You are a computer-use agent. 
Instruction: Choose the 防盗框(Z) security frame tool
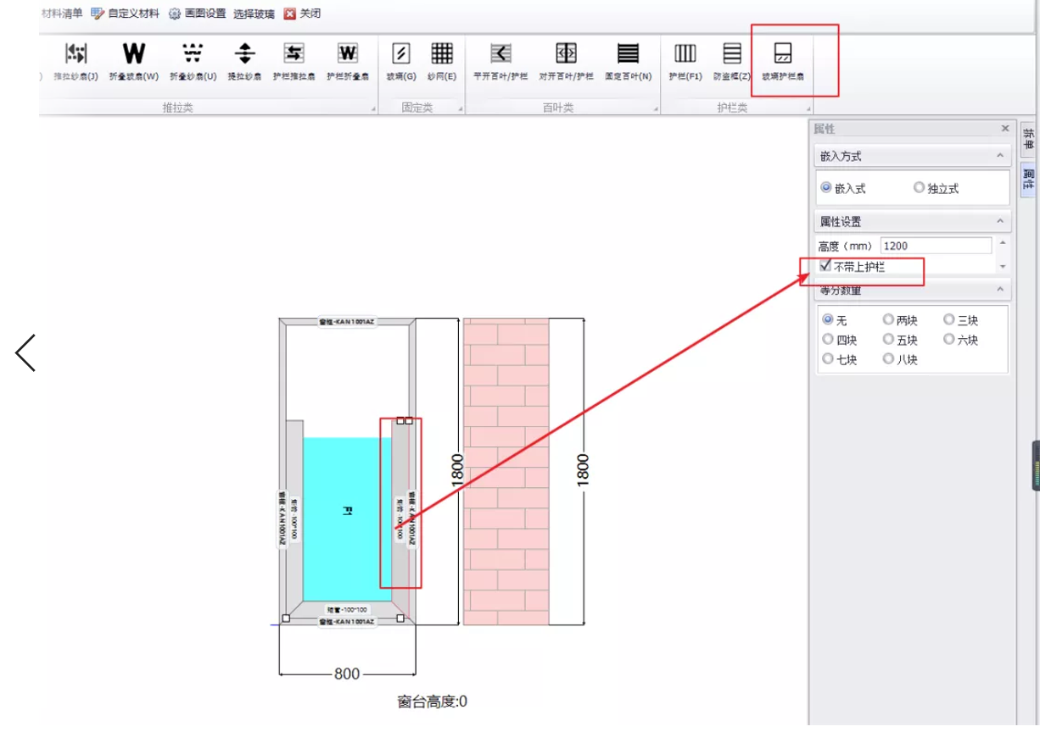pos(732,60)
